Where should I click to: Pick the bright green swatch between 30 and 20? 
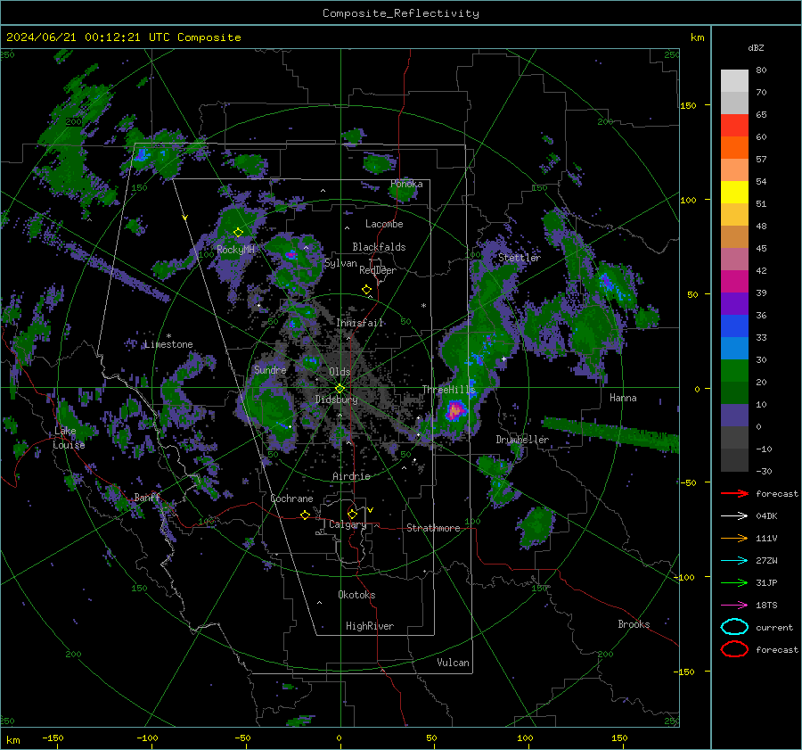click(x=734, y=371)
